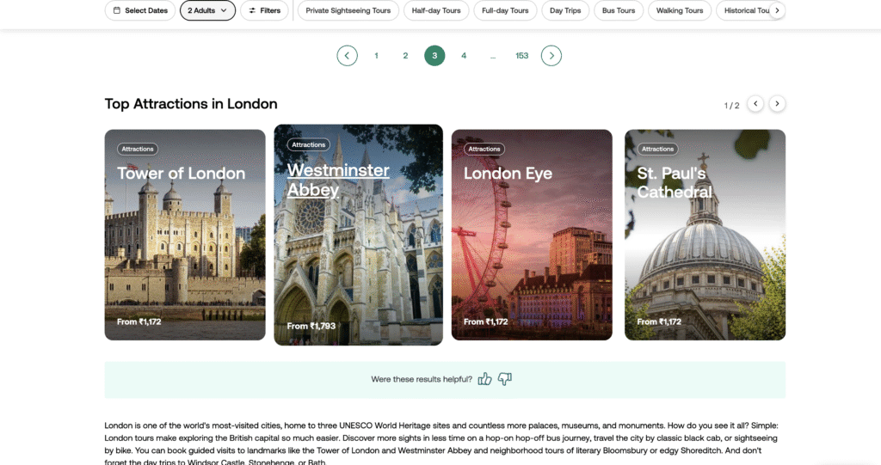Image resolution: width=881 pixels, height=465 pixels.
Task: Go to previous pagination page arrow
Action: point(347,56)
